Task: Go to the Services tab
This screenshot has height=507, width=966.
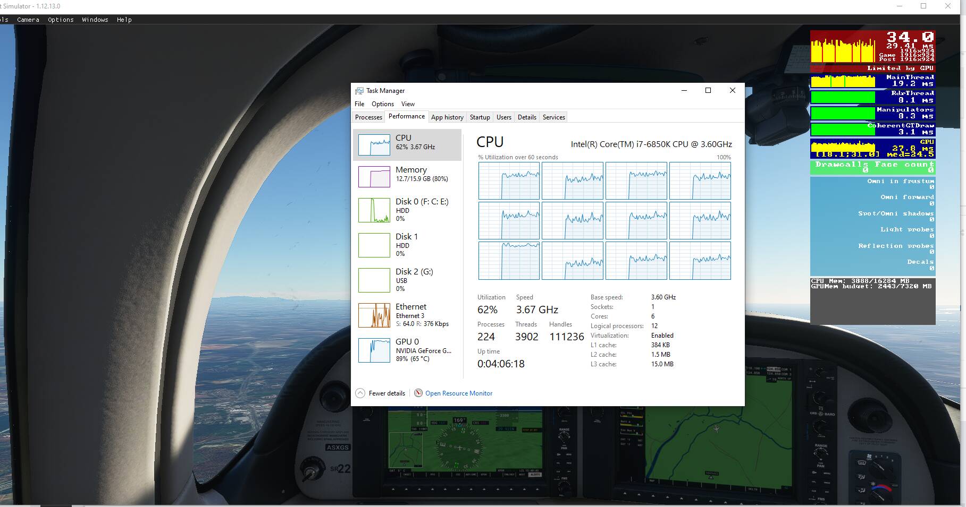Action: tap(553, 117)
